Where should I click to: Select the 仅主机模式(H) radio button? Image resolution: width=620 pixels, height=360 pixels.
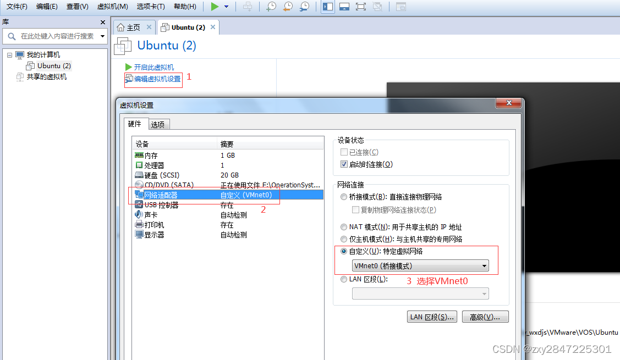pos(344,239)
